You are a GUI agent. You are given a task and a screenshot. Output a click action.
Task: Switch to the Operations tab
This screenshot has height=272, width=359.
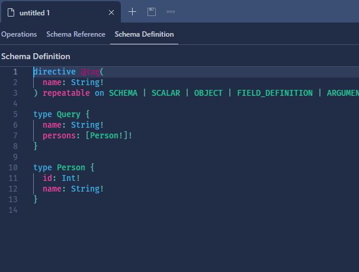19,34
